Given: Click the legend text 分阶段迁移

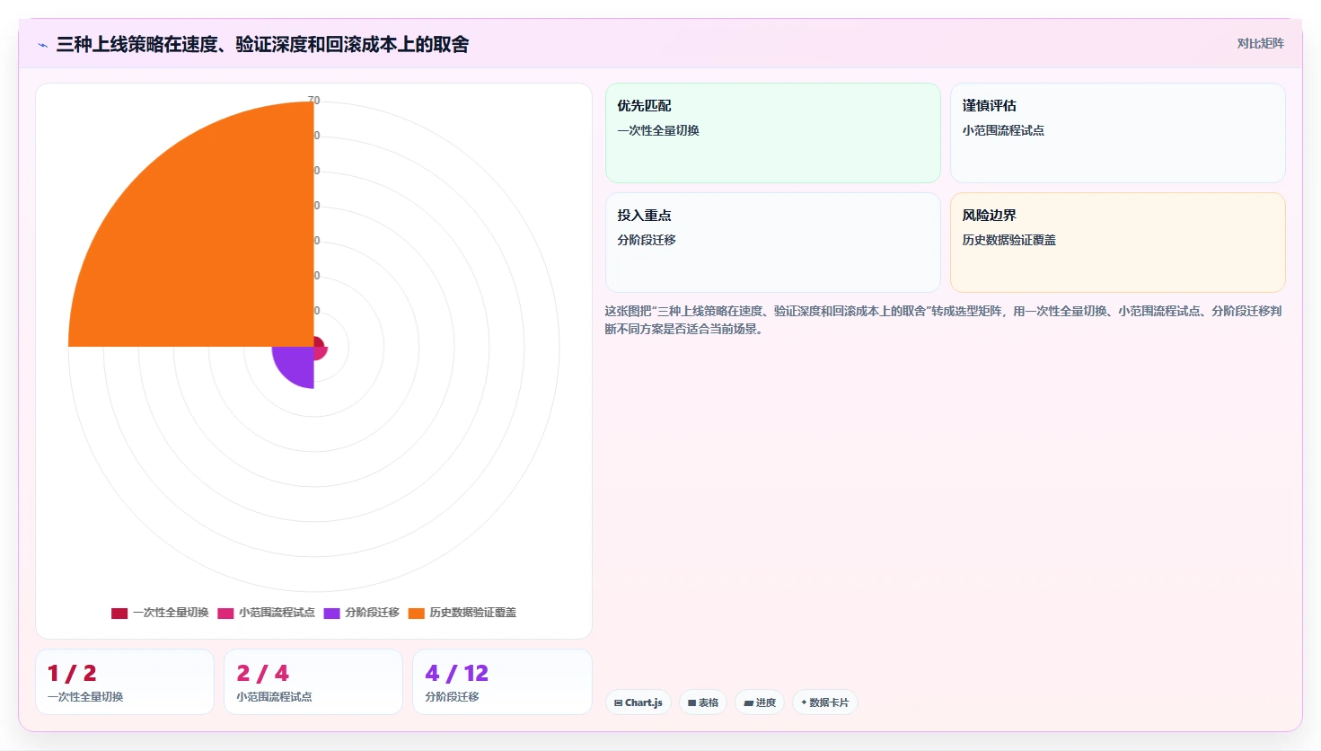Looking at the screenshot, I should pos(372,613).
